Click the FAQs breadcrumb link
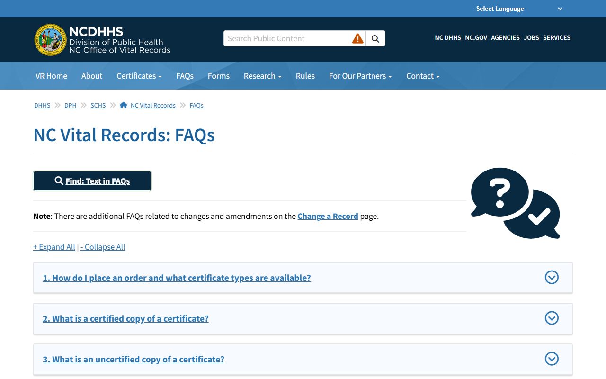 click(196, 105)
